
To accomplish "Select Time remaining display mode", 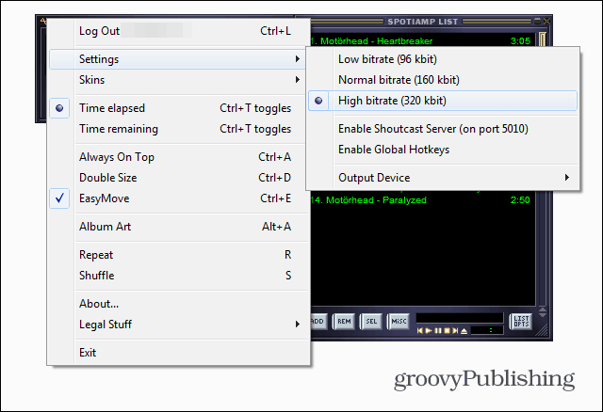I will point(178,129).
